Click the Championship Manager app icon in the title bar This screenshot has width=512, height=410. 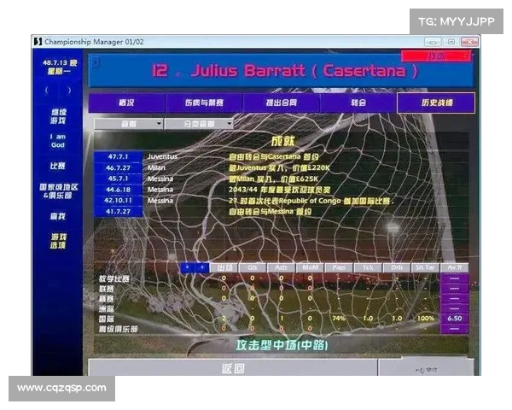[x=38, y=42]
